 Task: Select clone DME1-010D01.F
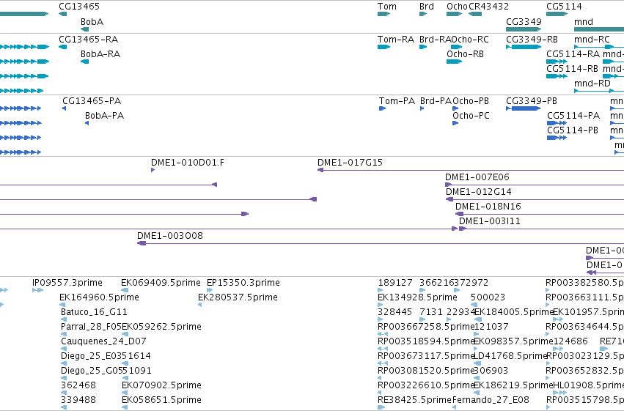coord(188,163)
